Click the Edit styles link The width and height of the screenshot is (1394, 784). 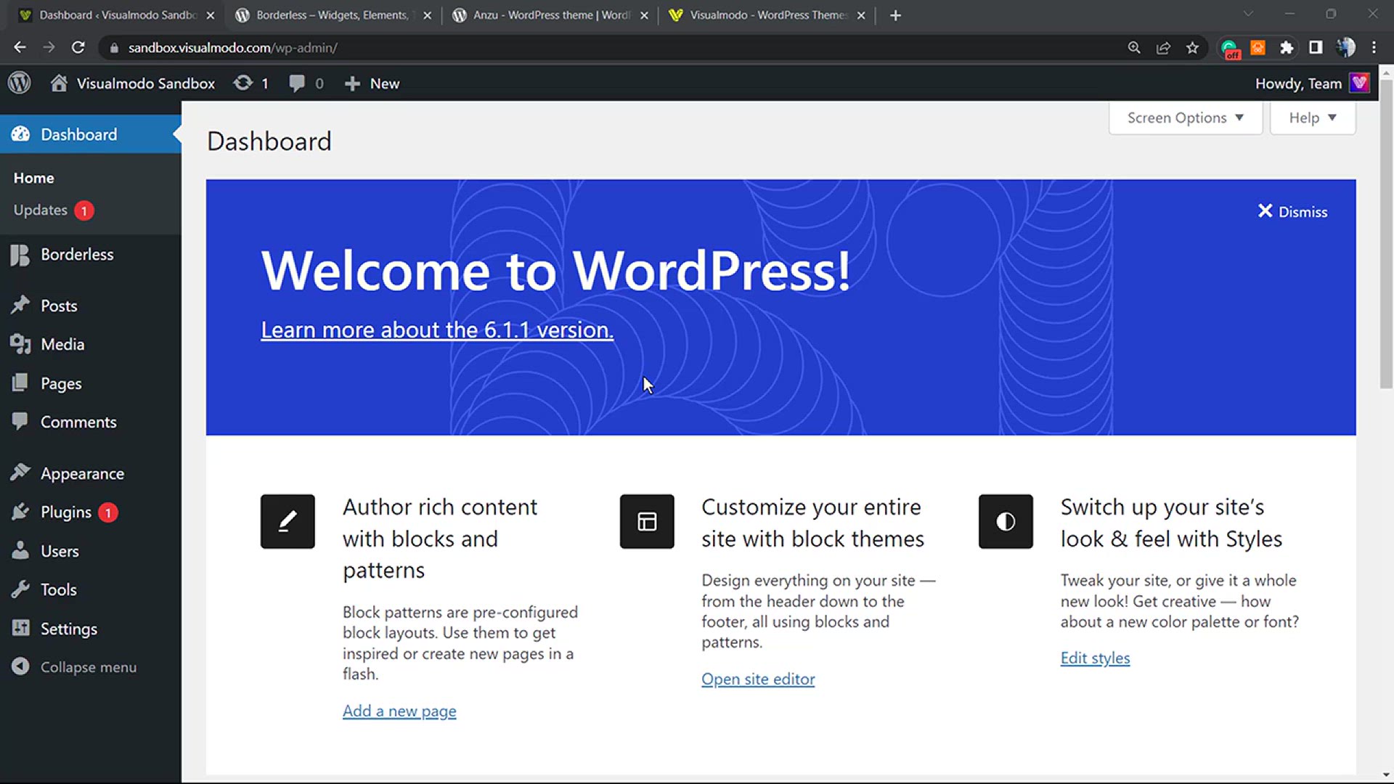click(x=1095, y=658)
